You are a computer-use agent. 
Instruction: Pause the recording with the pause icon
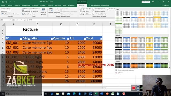tap(138, 89)
